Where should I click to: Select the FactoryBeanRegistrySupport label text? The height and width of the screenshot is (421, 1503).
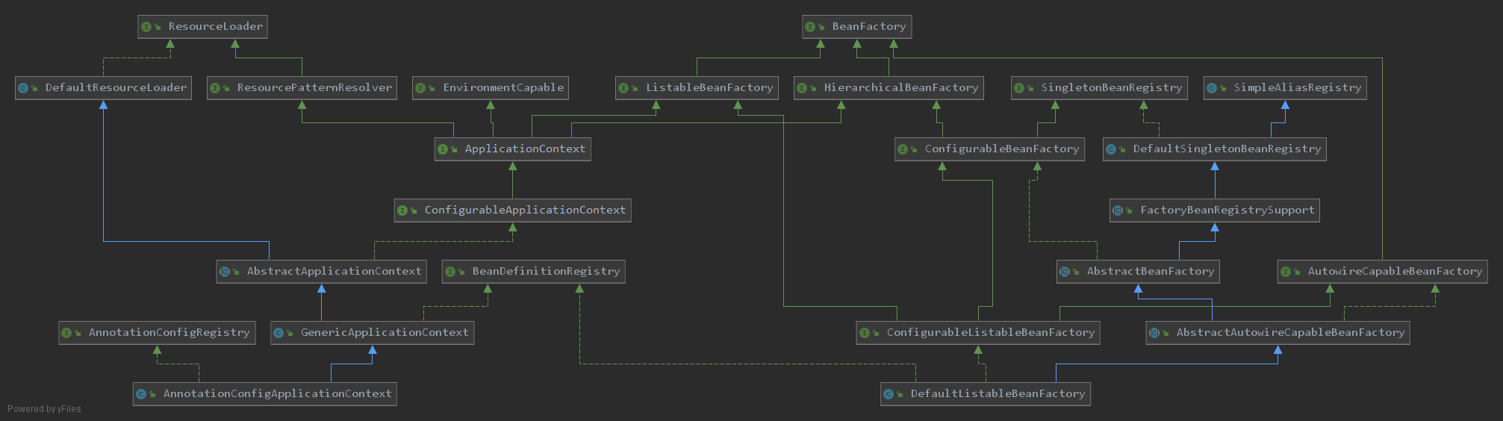[1227, 210]
